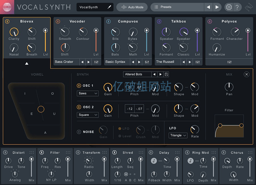Open the Presets menu
This screenshot has height=185, width=256.
(177, 7)
